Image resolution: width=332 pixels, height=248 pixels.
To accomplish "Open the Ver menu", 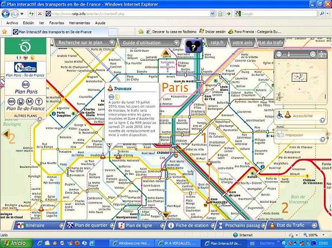I will click(42, 23).
